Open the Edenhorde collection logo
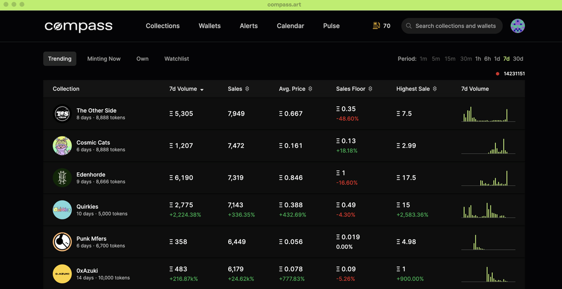 [62, 177]
